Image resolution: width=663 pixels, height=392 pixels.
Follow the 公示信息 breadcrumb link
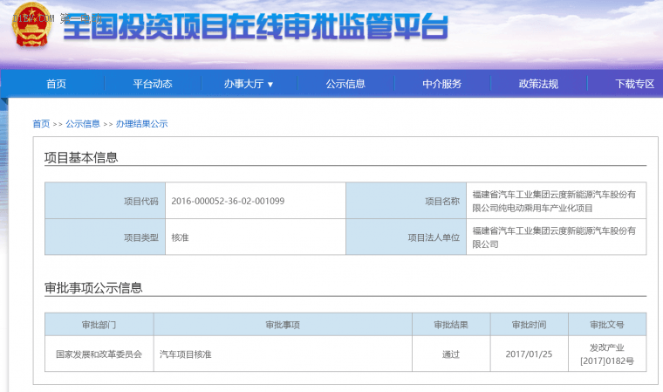[83, 124]
